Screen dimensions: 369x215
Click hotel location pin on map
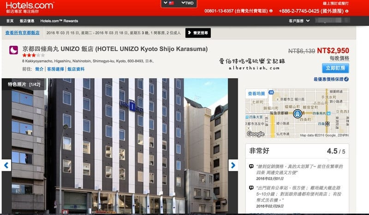[297, 114]
